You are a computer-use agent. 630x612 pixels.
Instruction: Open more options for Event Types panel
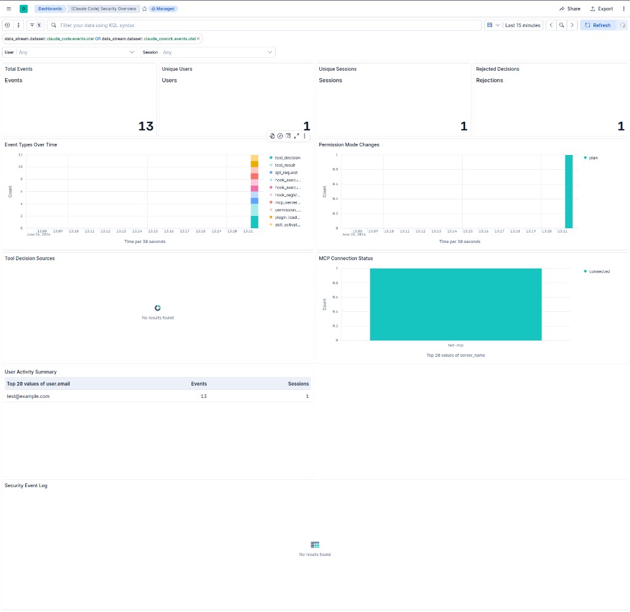tap(305, 136)
